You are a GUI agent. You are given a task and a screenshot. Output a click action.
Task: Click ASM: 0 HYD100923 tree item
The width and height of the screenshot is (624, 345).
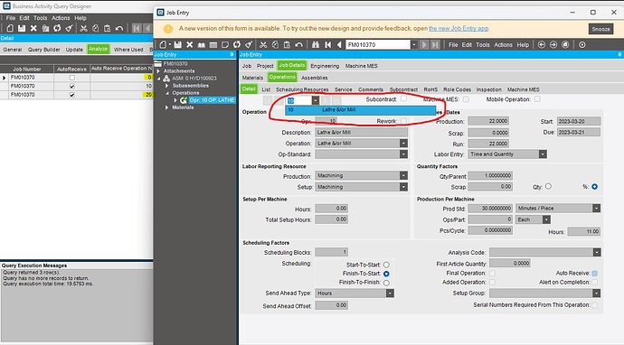coord(194,79)
